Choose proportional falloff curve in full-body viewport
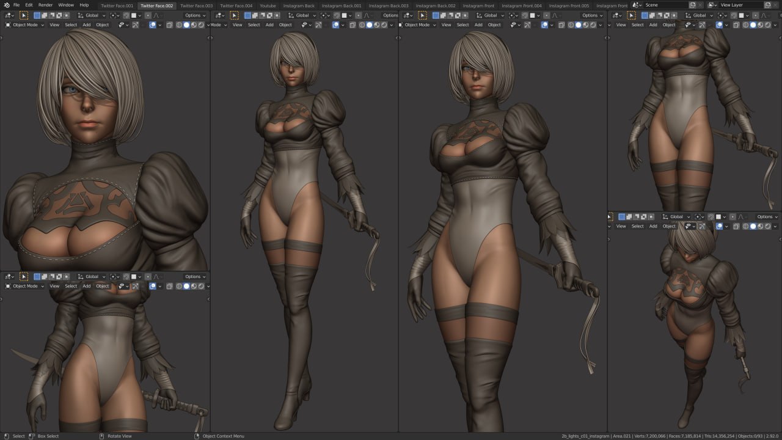This screenshot has height=440, width=782. point(368,15)
